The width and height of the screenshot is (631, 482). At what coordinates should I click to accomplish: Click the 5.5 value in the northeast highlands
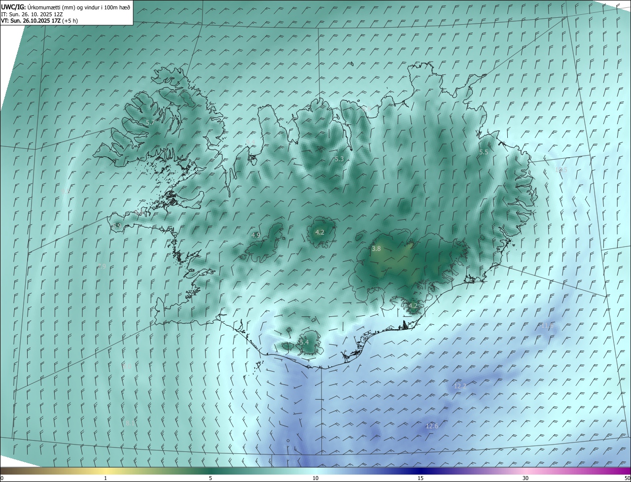pyautogui.click(x=484, y=152)
